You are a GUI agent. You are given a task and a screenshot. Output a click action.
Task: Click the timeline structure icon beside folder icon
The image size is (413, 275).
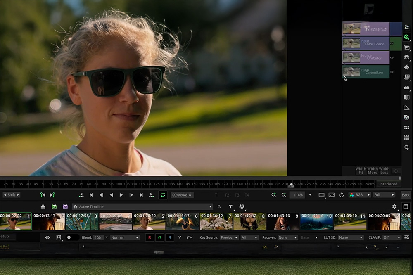coord(43,206)
